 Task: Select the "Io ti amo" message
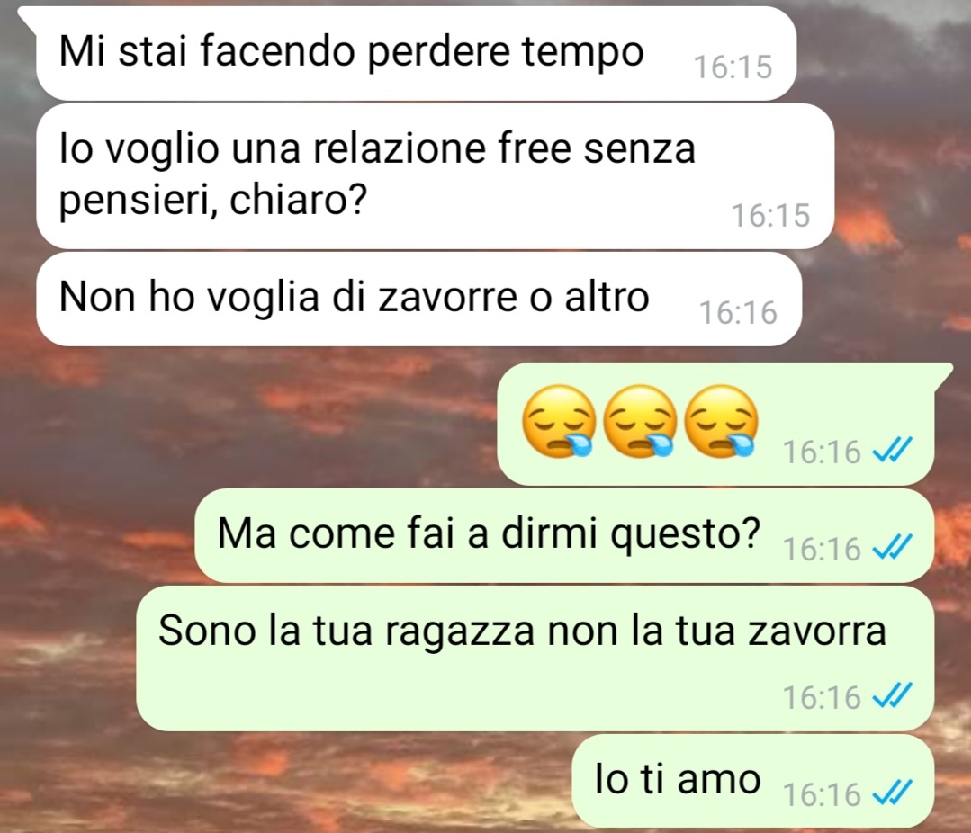pyautogui.click(x=753, y=781)
